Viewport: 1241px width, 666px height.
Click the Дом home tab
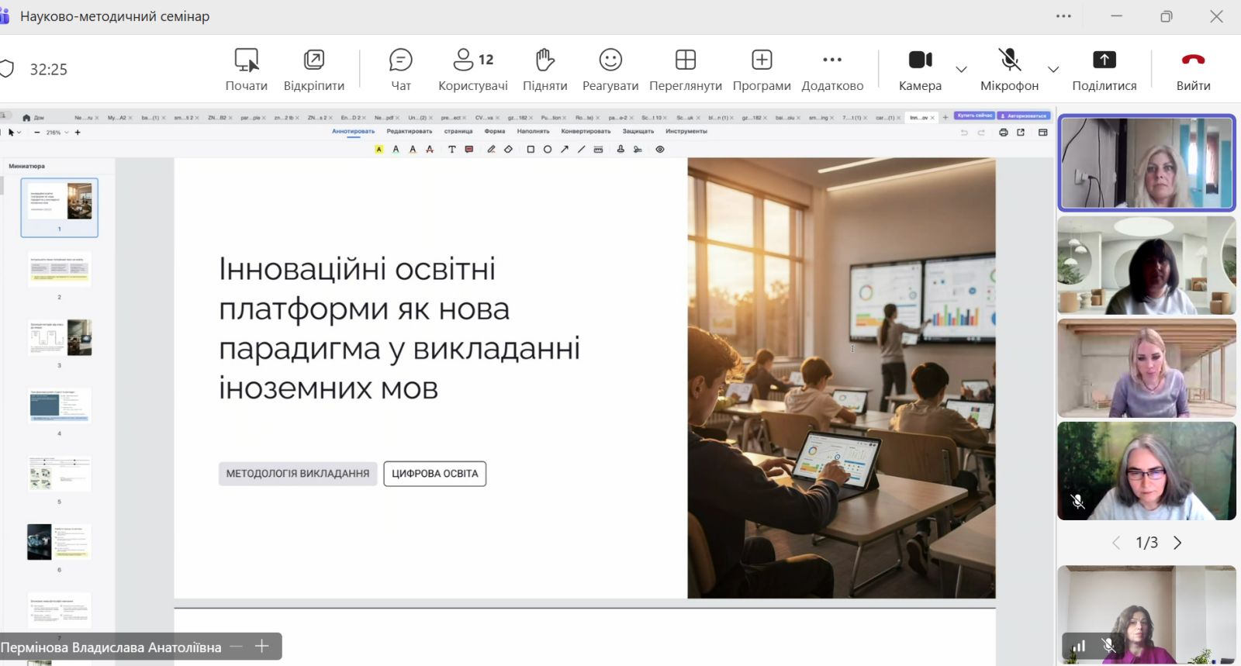pos(33,118)
